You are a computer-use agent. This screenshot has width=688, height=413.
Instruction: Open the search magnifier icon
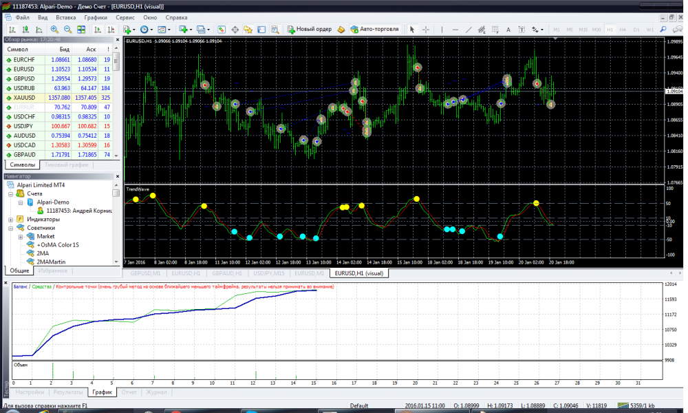(x=663, y=30)
